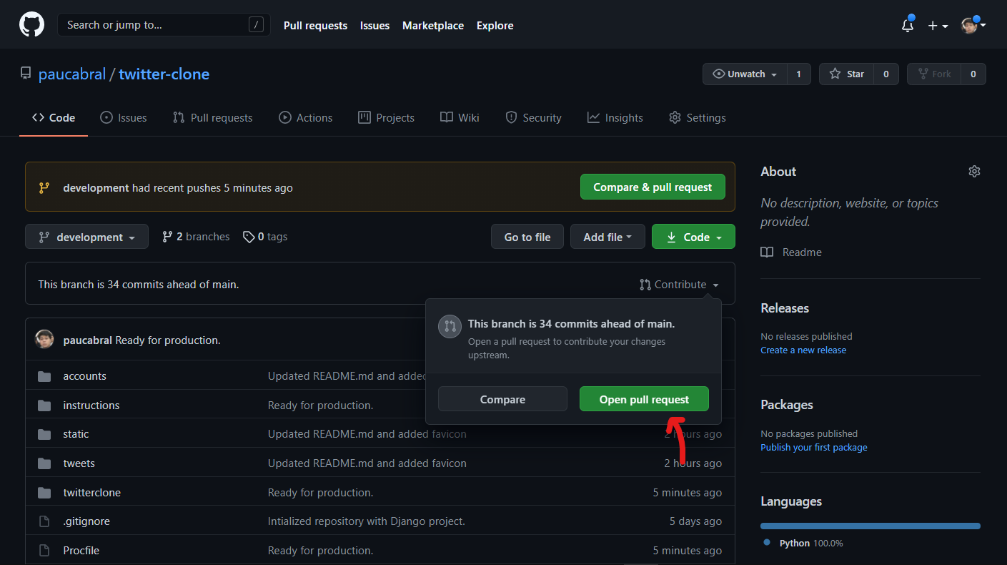
Task: Click Go to file button
Action: (x=527, y=237)
